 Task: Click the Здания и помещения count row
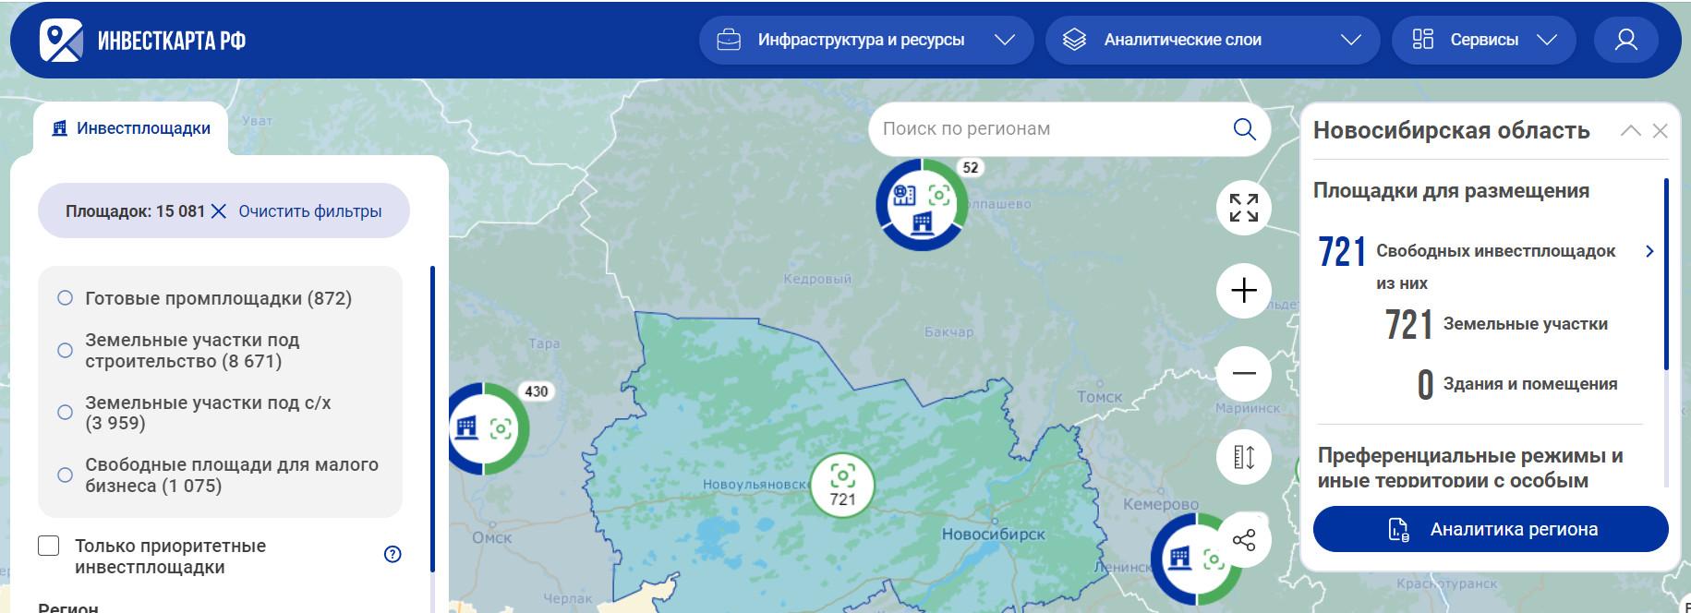click(x=1517, y=384)
